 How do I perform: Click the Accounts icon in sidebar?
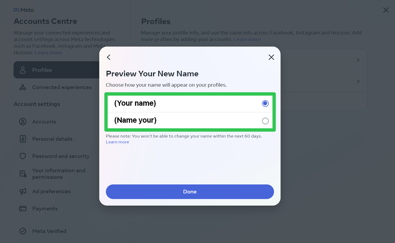click(22, 121)
